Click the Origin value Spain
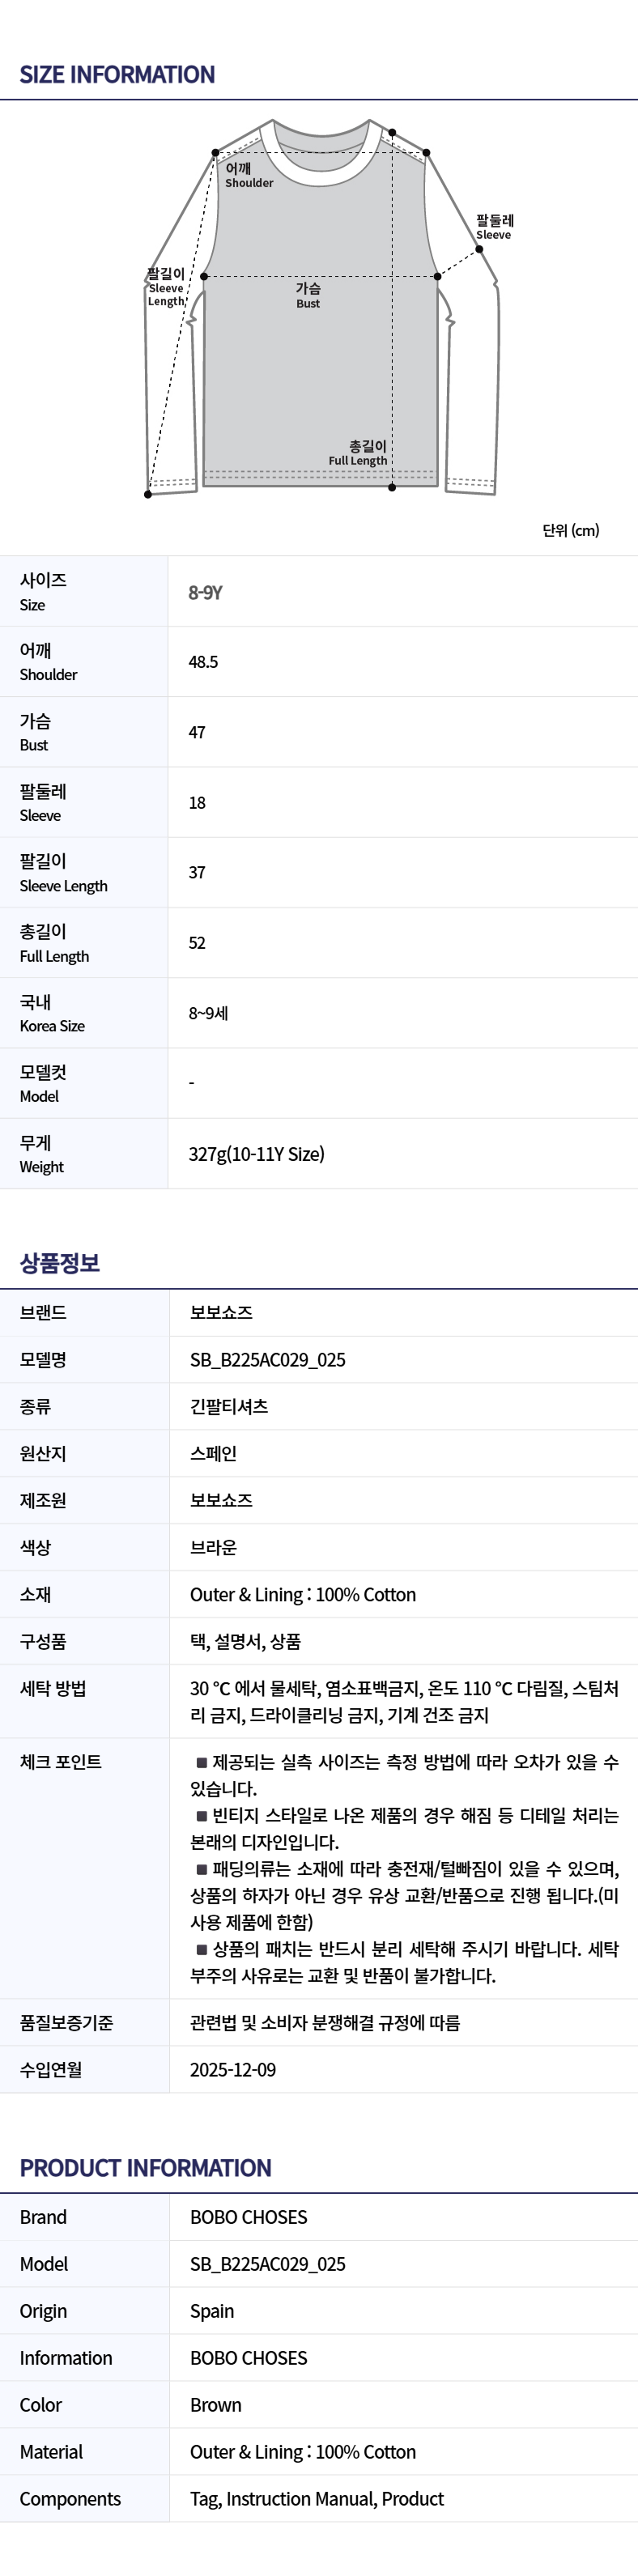The width and height of the screenshot is (638, 2576). (212, 2311)
